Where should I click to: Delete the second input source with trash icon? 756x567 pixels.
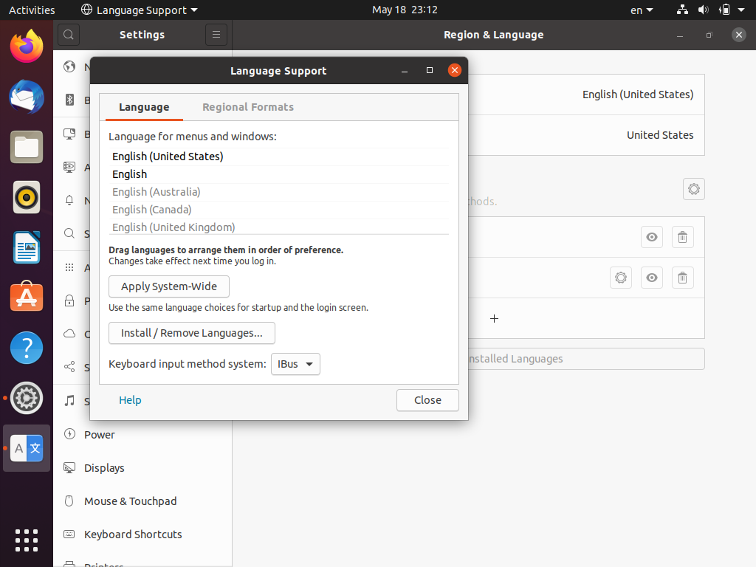[682, 278]
